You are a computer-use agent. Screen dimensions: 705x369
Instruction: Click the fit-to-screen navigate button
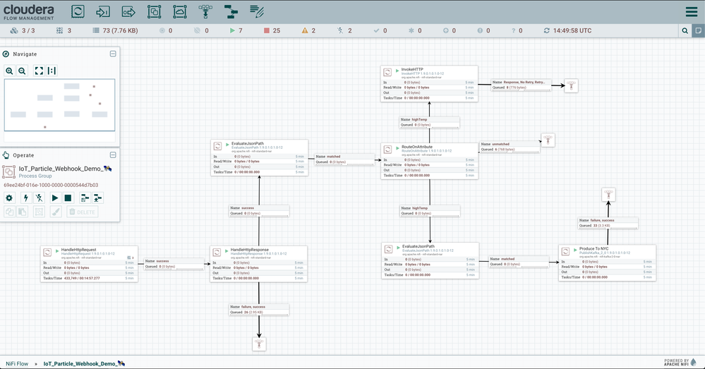(x=39, y=71)
